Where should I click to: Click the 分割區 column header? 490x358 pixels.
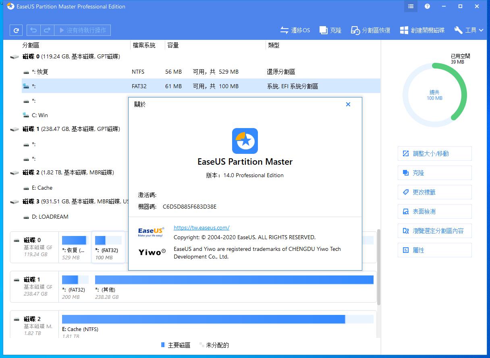click(x=31, y=46)
